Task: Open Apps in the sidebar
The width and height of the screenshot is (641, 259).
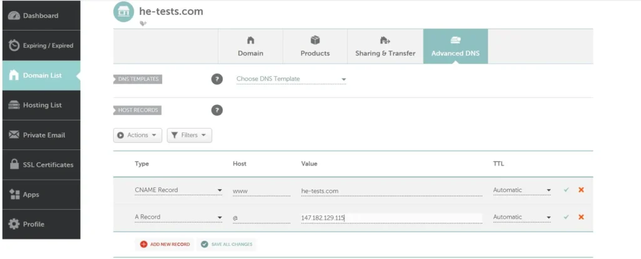Action: (41, 195)
